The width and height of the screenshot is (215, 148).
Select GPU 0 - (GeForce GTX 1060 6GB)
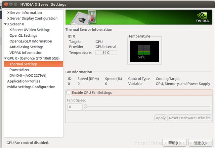point(33,58)
